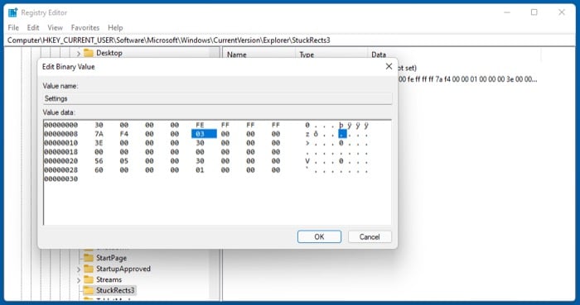Click the F4 byte in second row
This screenshot has width=580, height=305.
click(x=124, y=134)
